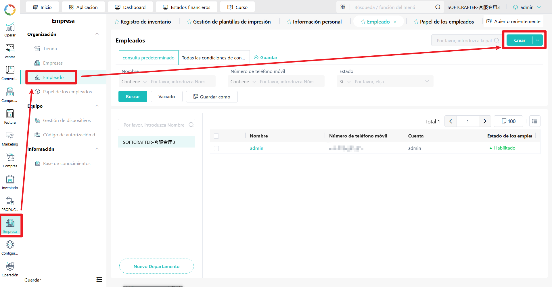
Task: Favorite the Registro de inventario star
Action: (117, 22)
